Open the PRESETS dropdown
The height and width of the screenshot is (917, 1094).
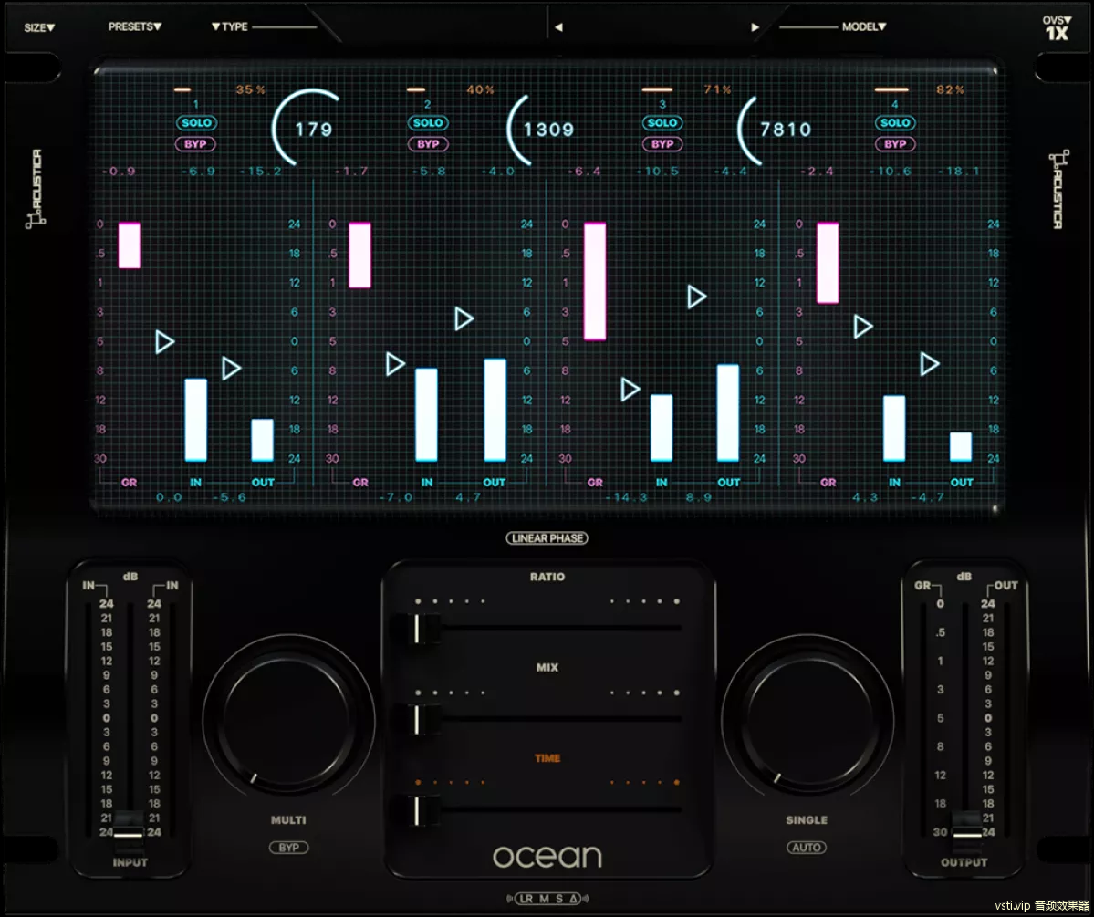click(x=135, y=26)
